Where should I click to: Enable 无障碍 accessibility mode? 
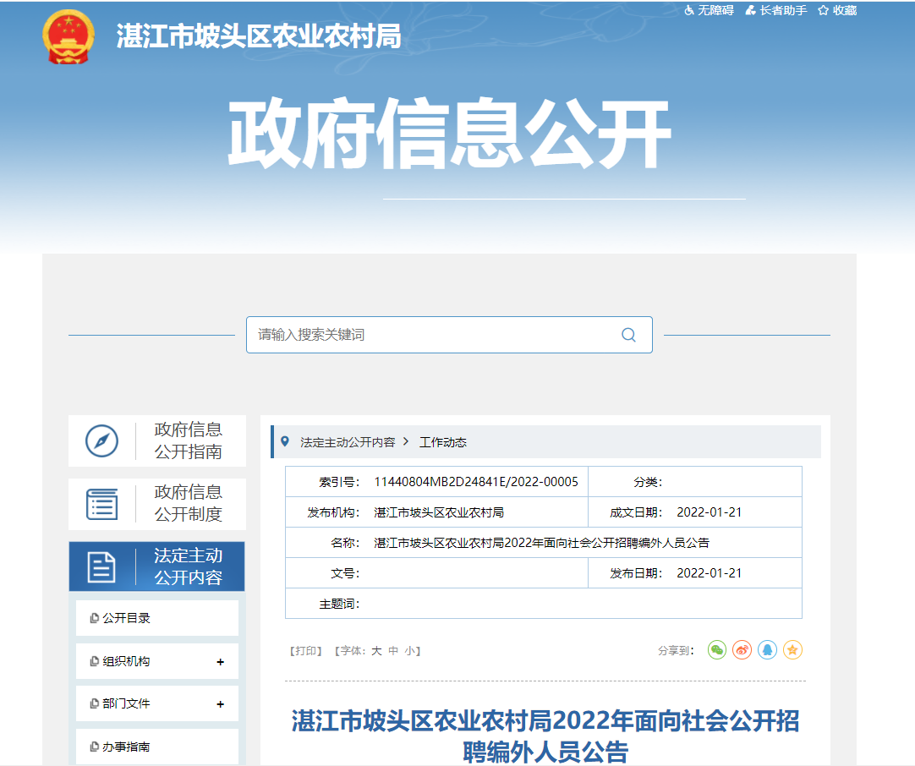(709, 10)
